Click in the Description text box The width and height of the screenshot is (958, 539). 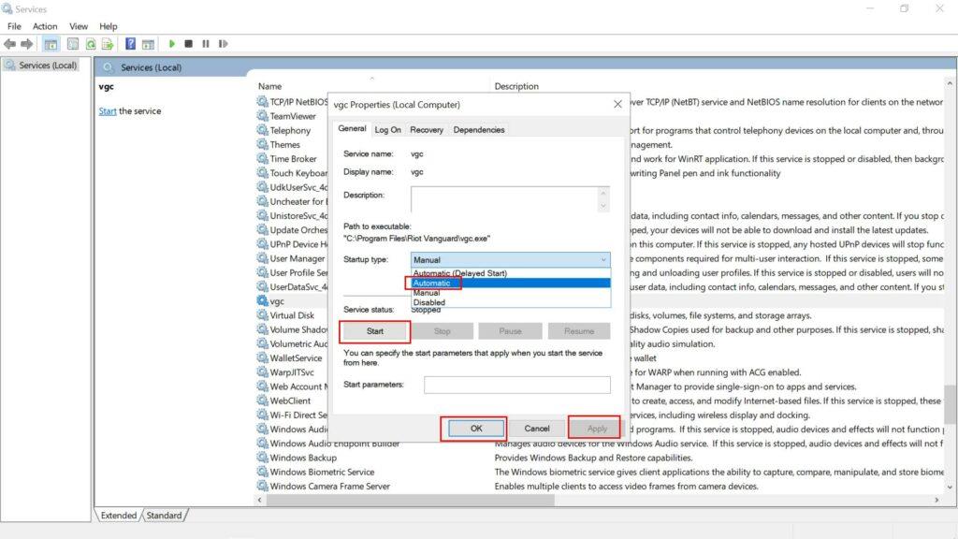coord(504,199)
